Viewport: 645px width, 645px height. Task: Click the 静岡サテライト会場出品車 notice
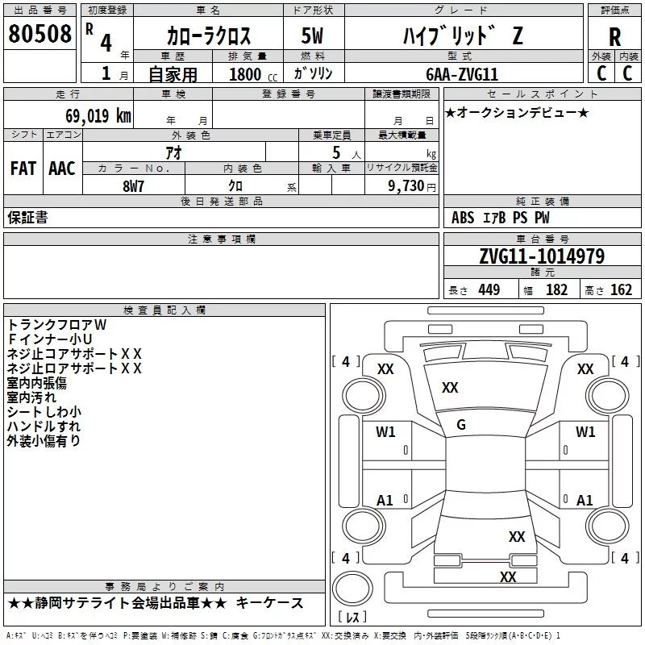pos(117,603)
